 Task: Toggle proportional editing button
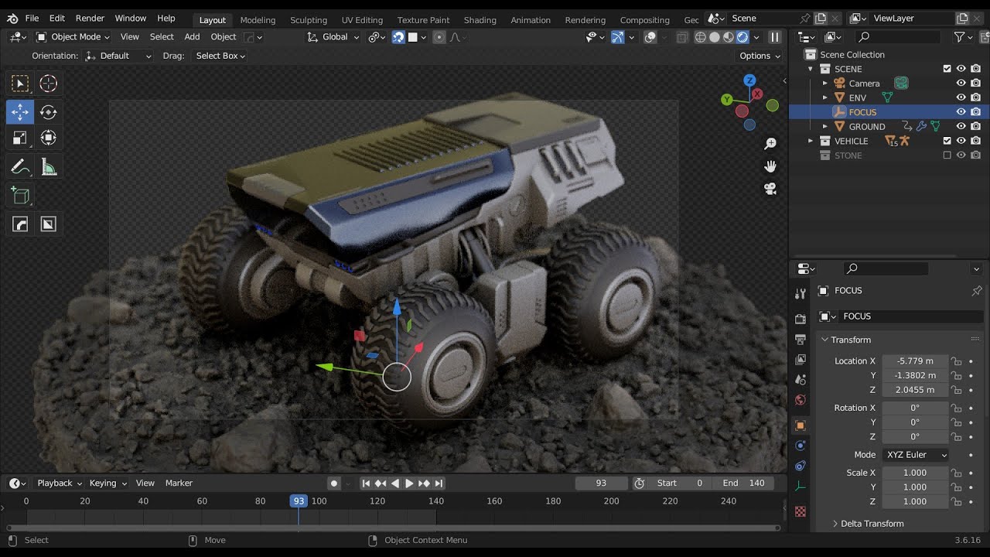(439, 37)
